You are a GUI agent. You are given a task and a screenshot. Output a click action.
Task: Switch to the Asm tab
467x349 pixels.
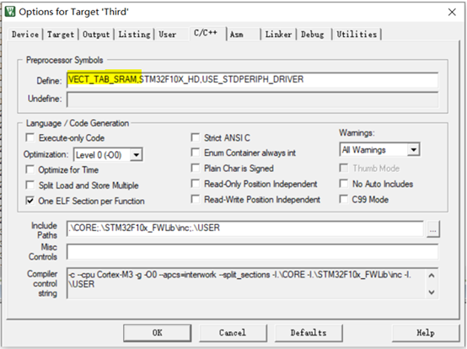point(237,35)
